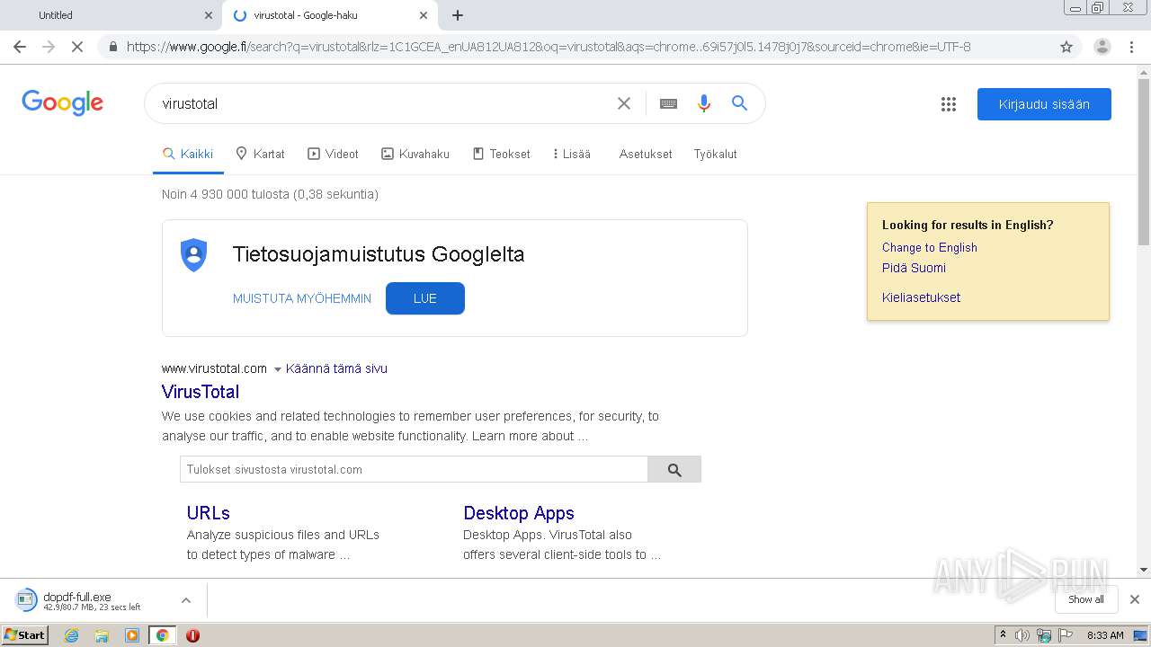1151x647 pixels.
Task: Click Pidä Suomi link
Action: (914, 268)
